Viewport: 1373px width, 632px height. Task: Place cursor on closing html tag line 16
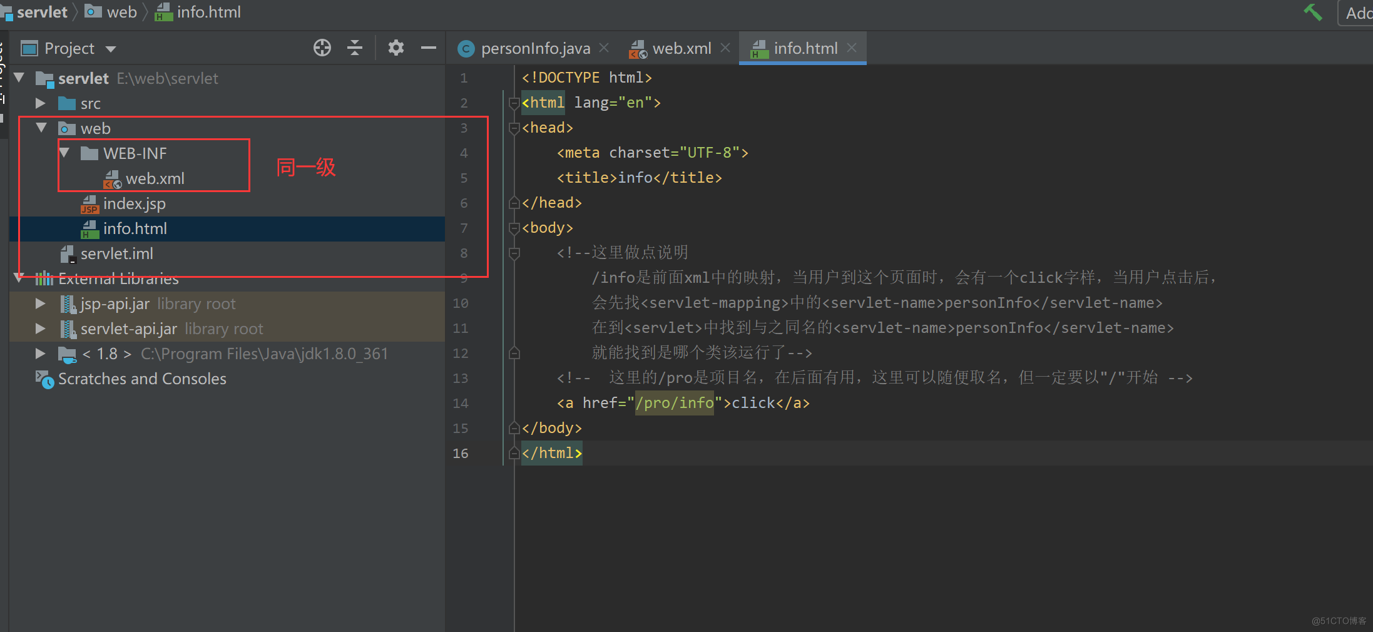pos(552,453)
